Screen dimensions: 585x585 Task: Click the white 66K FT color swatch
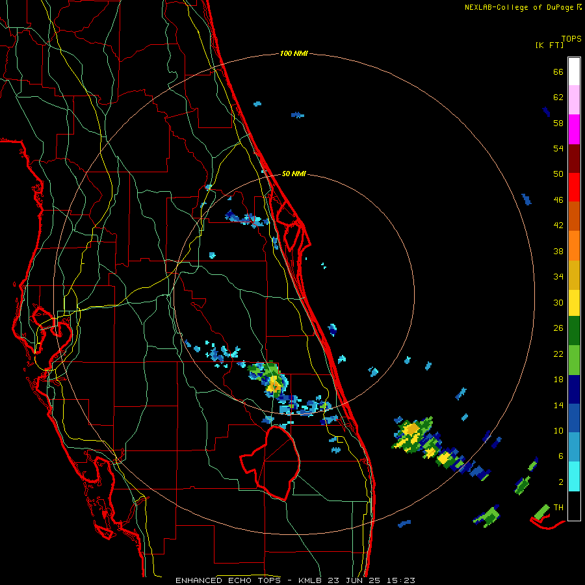[x=574, y=71]
